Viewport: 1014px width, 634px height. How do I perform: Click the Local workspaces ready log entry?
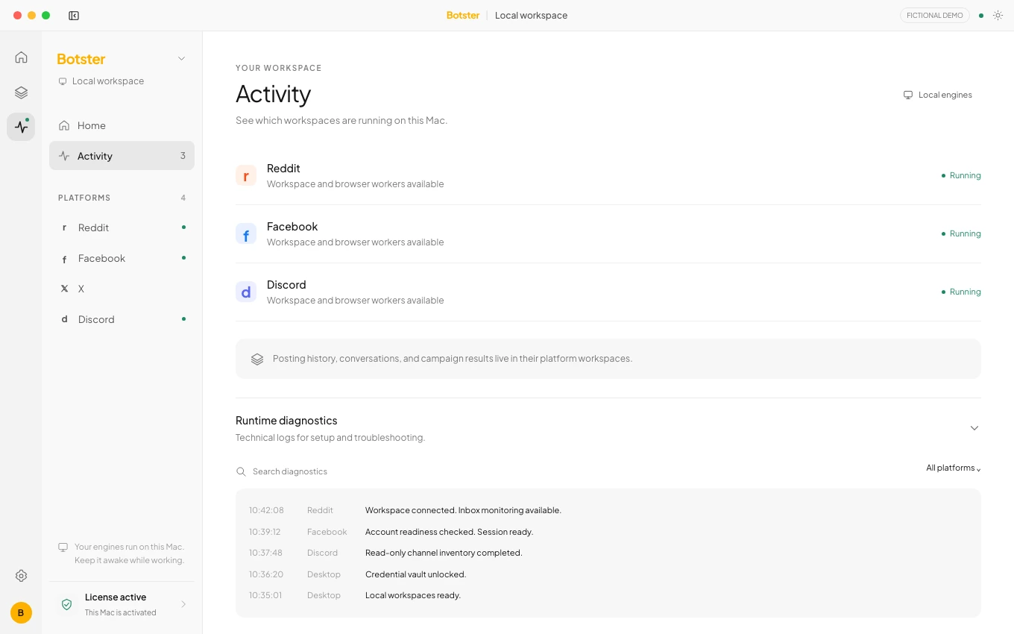(608, 595)
